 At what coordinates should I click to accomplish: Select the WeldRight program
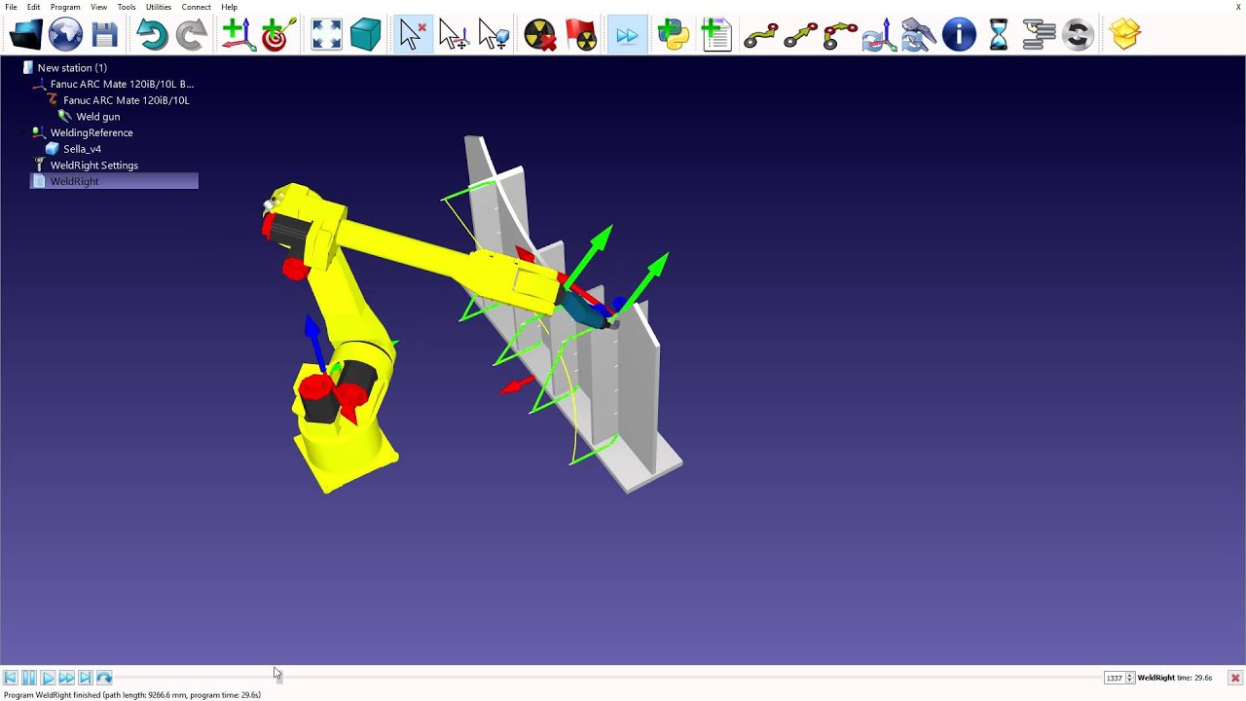(x=114, y=181)
